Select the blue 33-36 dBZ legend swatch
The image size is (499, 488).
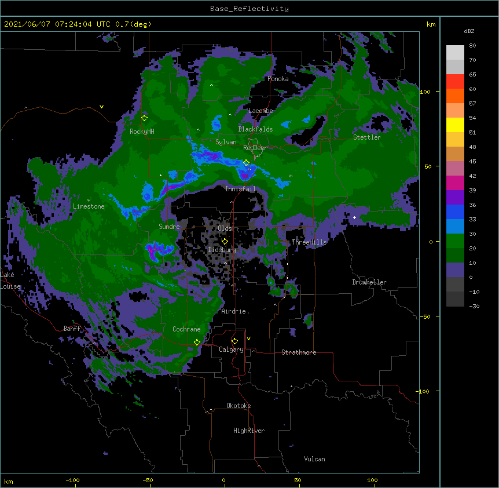455,212
